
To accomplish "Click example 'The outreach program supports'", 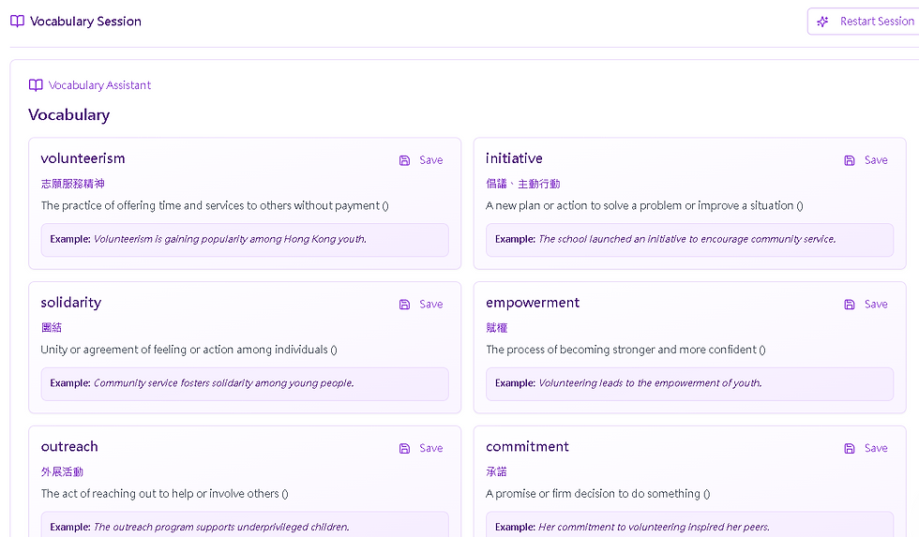I will 221,527.
